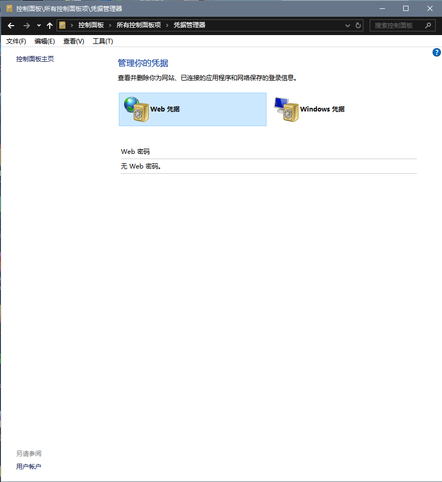The width and height of the screenshot is (442, 482).
Task: Expand the chevron after 控制面板 breadcrumb
Action: [x=110, y=25]
